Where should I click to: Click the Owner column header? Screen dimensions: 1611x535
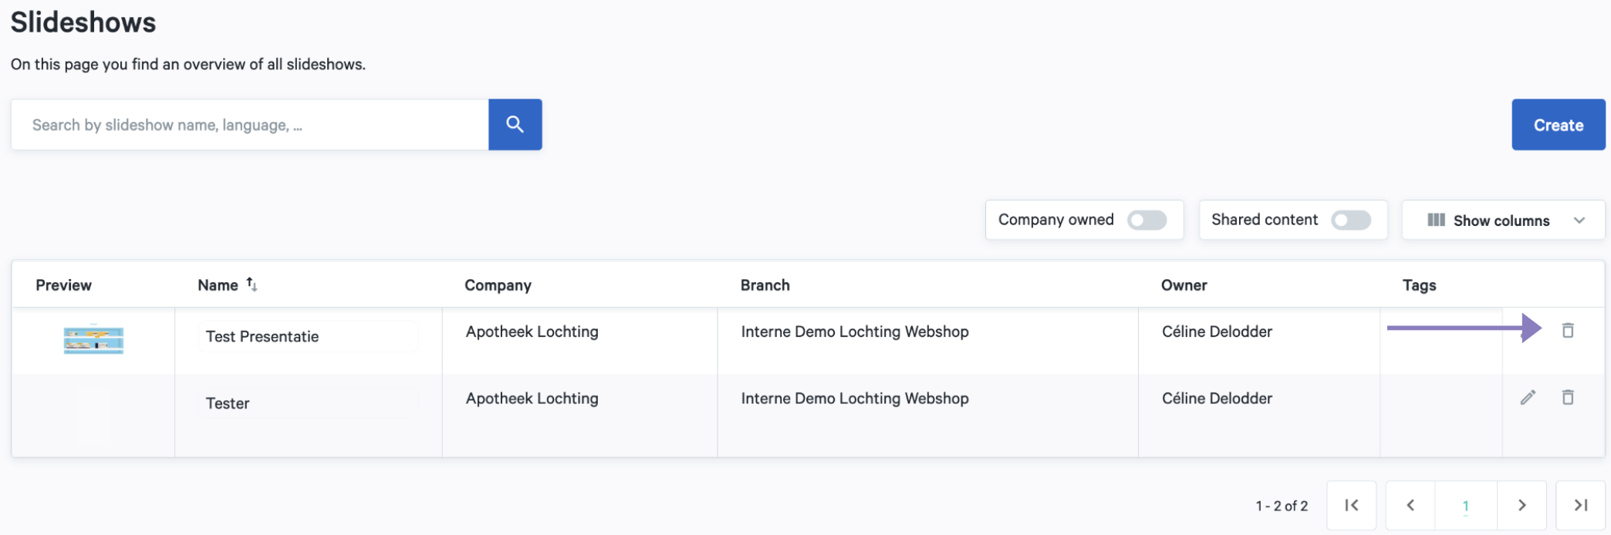pos(1184,285)
